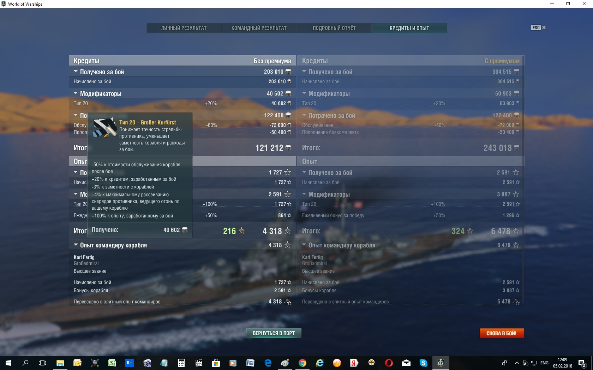Open Microsoft Excel from the taskbar
This screenshot has height=370, width=593.
click(112, 363)
